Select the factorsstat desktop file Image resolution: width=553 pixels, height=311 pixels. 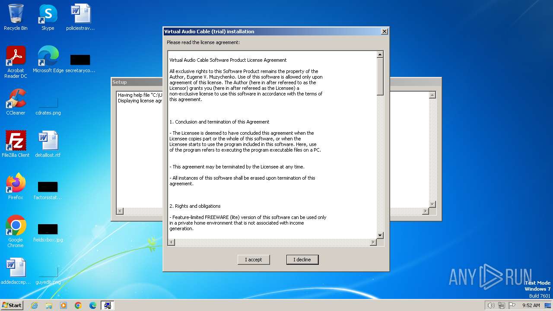pos(48,190)
